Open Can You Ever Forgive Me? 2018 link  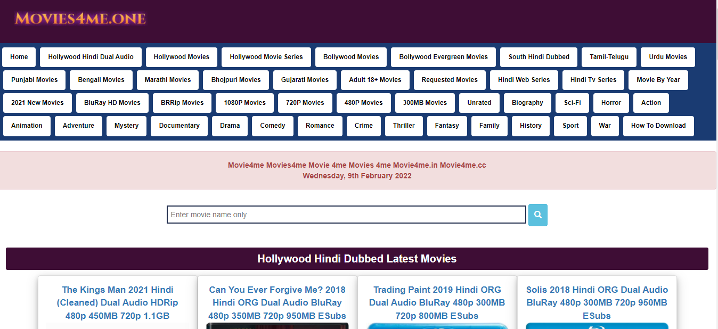(x=278, y=303)
